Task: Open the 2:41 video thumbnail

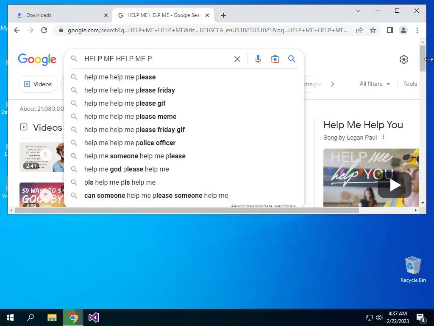Action: pyautogui.click(x=42, y=157)
